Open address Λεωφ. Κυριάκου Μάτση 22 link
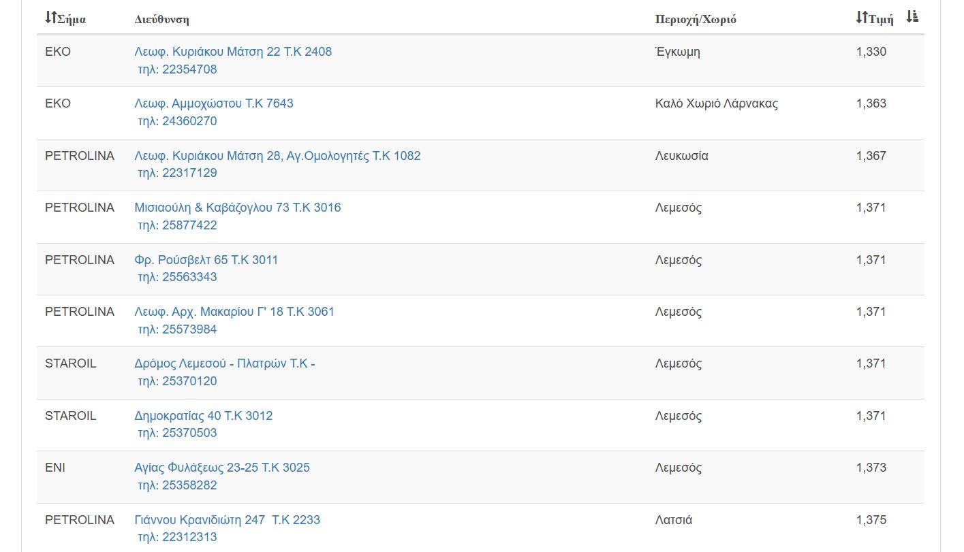Image resolution: width=964 pixels, height=552 pixels. pyautogui.click(x=233, y=52)
